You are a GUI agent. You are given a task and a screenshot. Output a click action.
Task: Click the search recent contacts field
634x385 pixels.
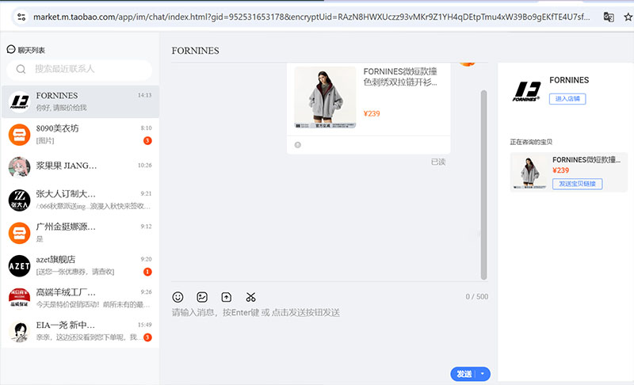pos(79,69)
